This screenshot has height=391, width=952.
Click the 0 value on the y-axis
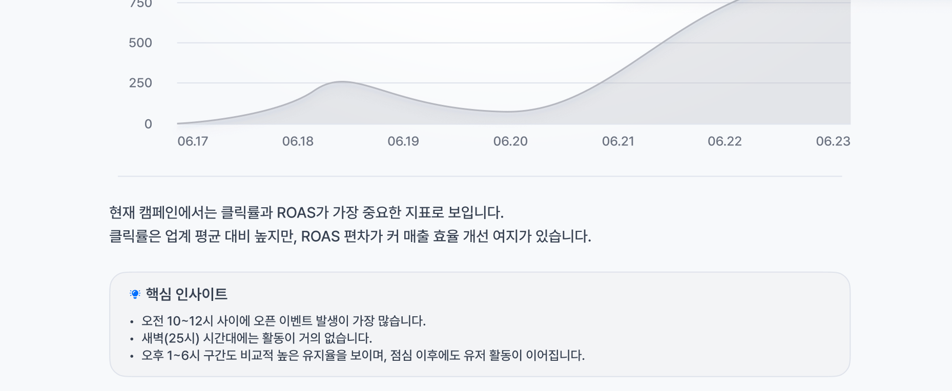(x=148, y=124)
